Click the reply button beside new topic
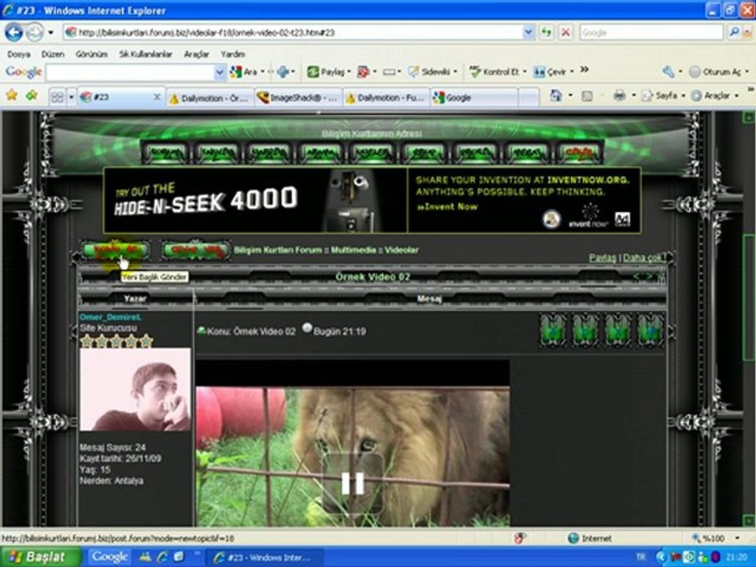756x567 pixels. [196, 250]
